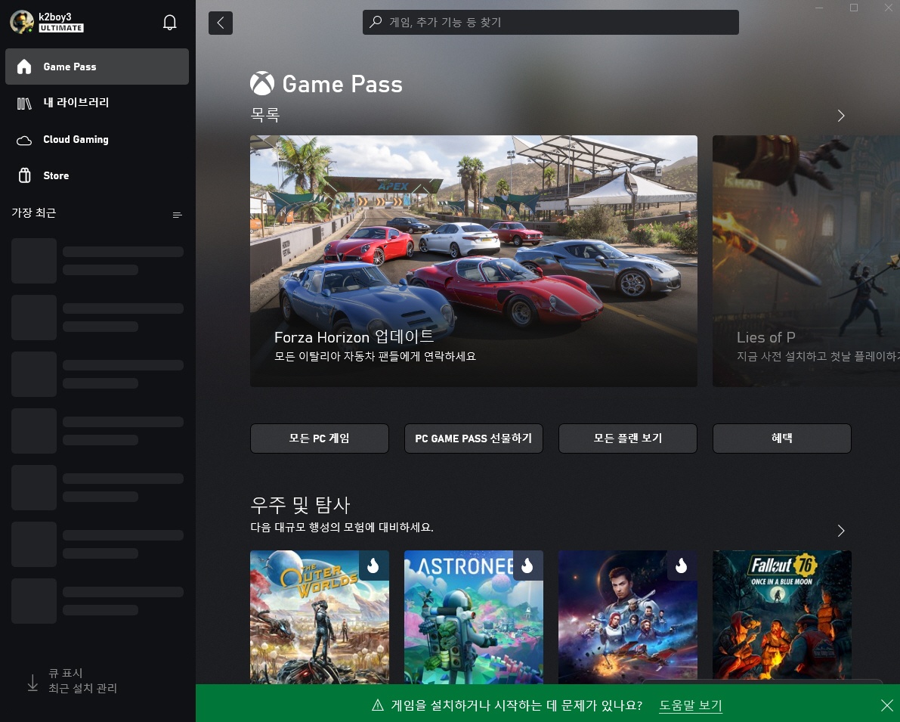The height and width of the screenshot is (722, 900).
Task: Open Store in the sidebar
Action: (97, 175)
